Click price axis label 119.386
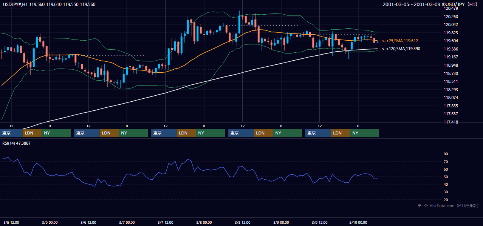The height and width of the screenshot is (226, 483). click(451, 49)
